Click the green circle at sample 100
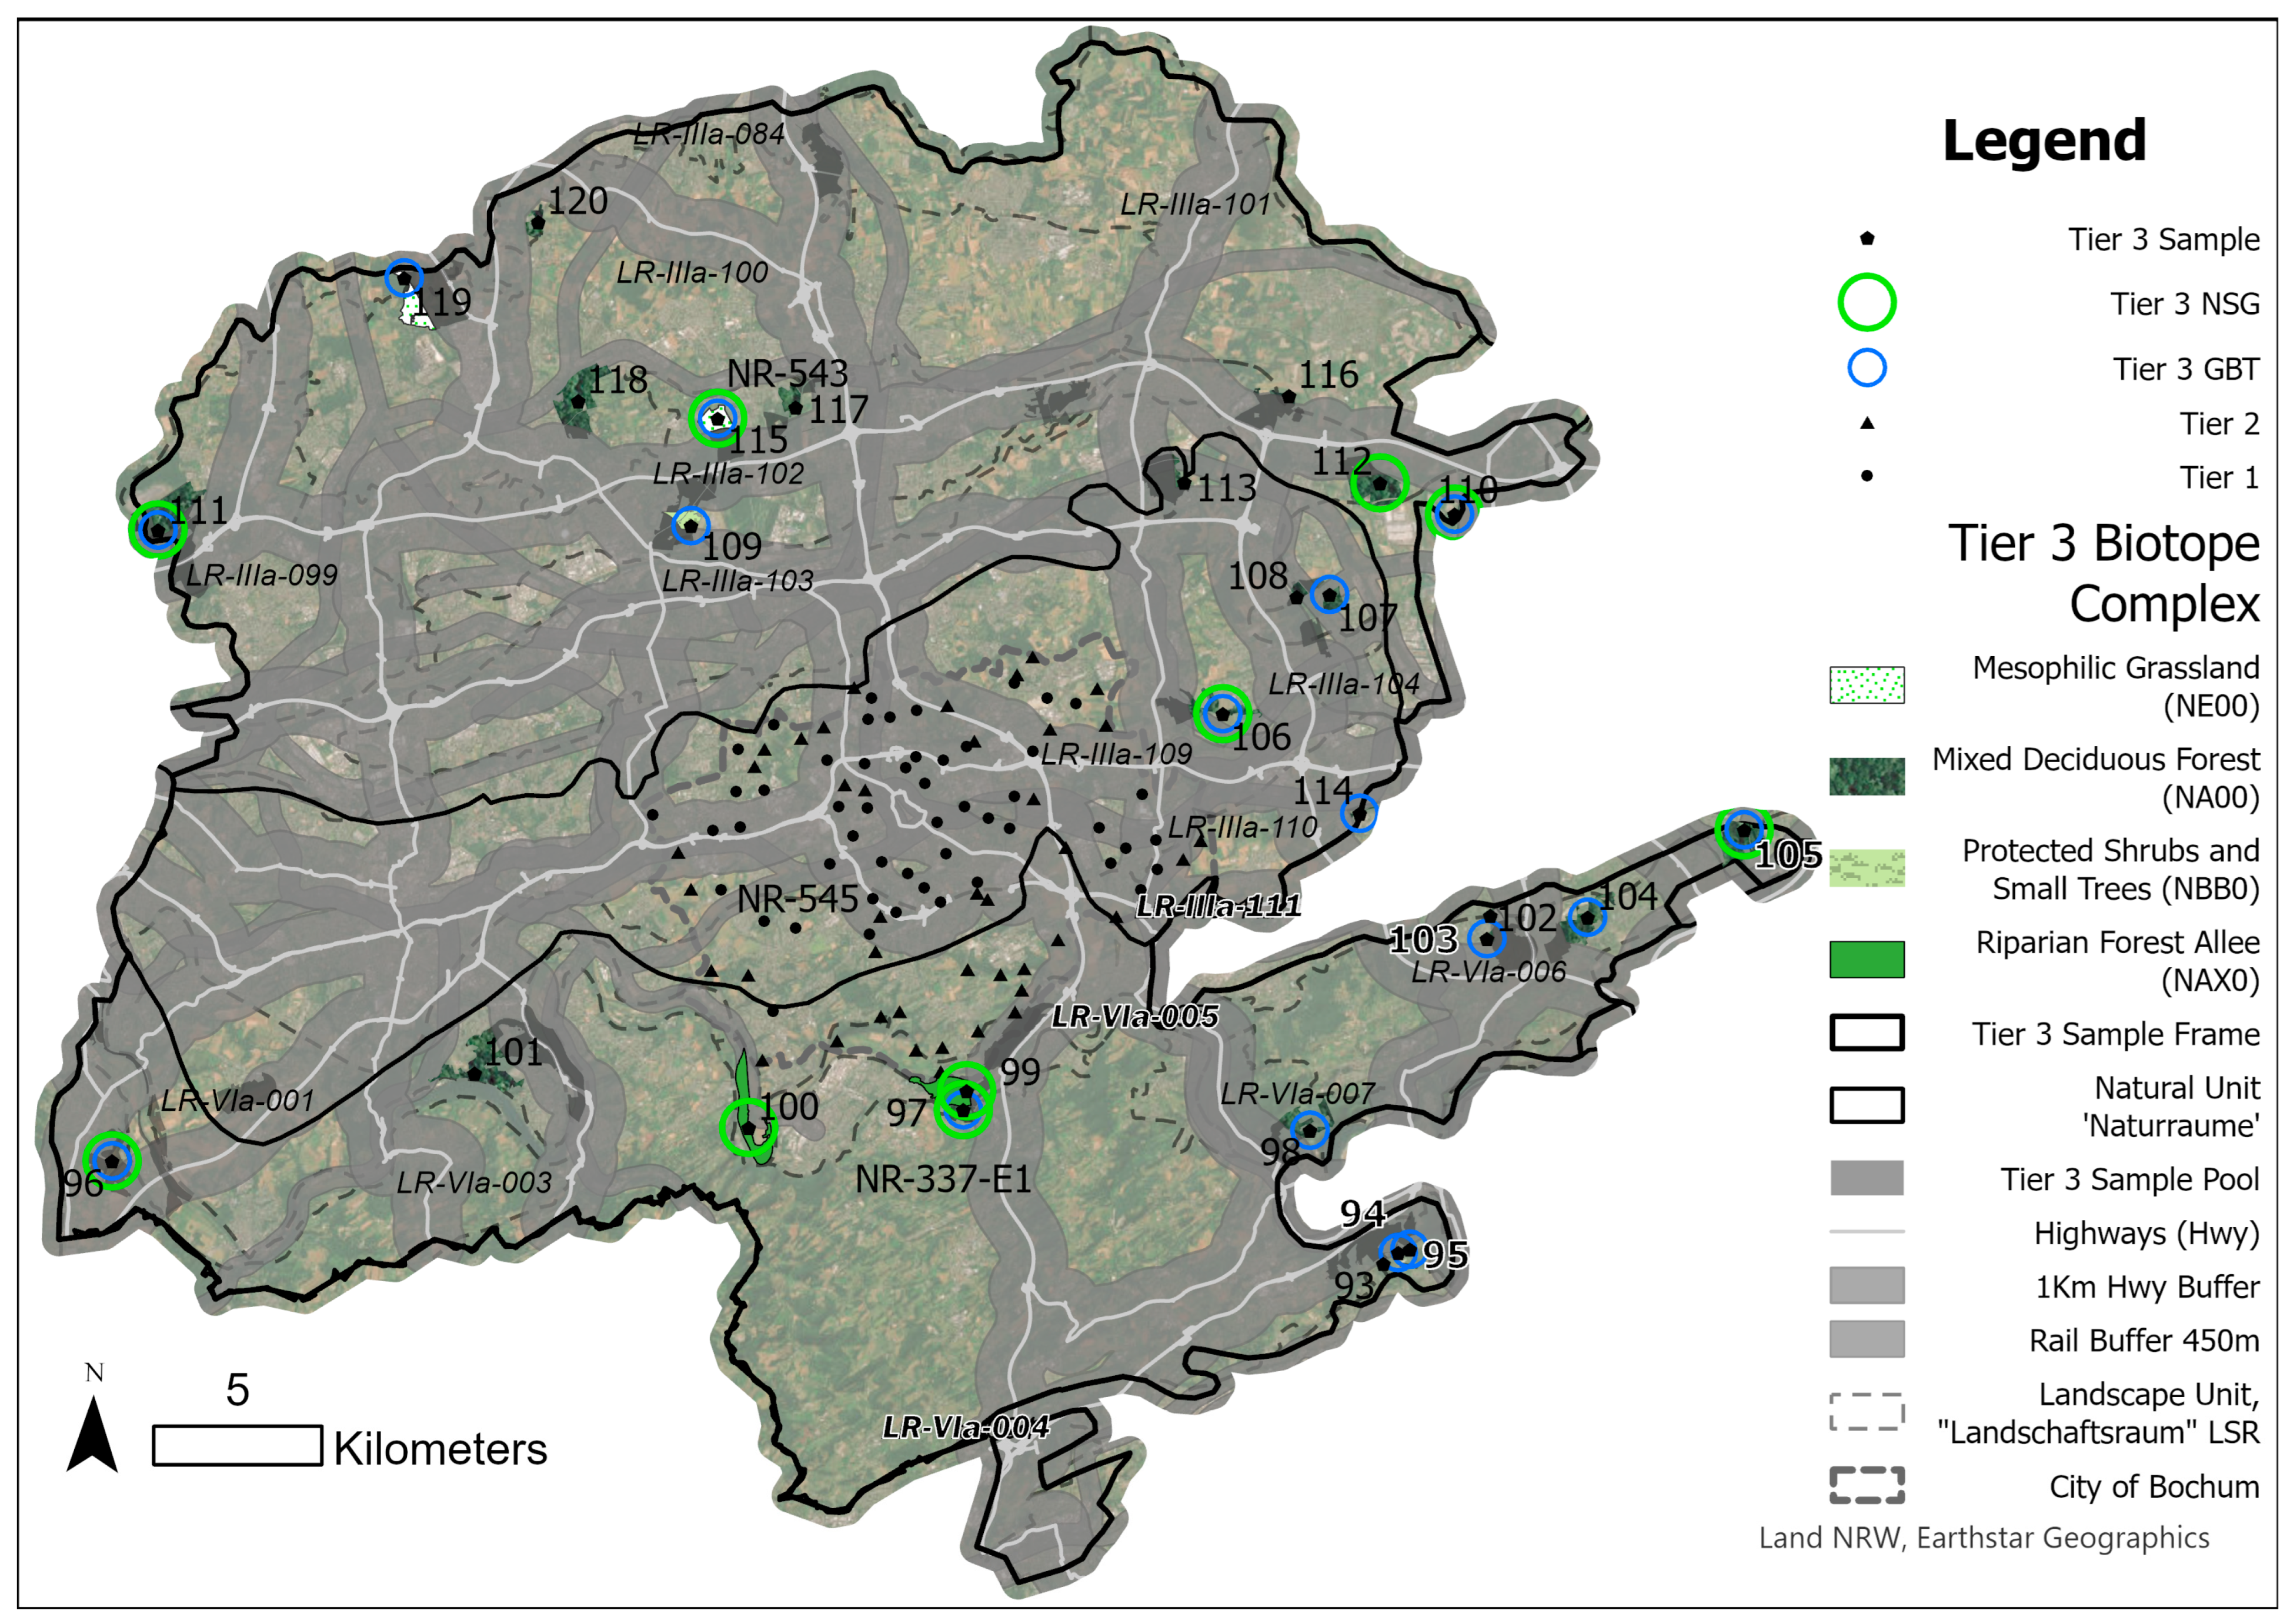Image resolution: width=2290 pixels, height=1624 pixels. [748, 1127]
